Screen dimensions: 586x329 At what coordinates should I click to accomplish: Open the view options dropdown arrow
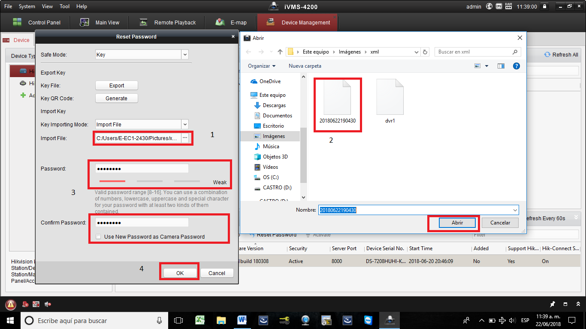tap(486, 66)
